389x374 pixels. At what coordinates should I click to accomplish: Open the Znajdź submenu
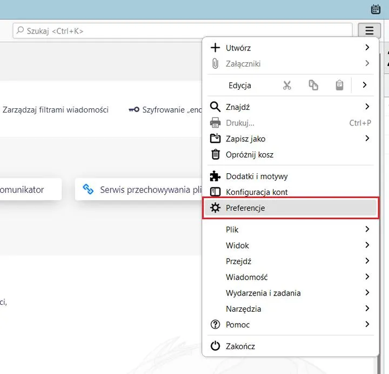point(291,107)
